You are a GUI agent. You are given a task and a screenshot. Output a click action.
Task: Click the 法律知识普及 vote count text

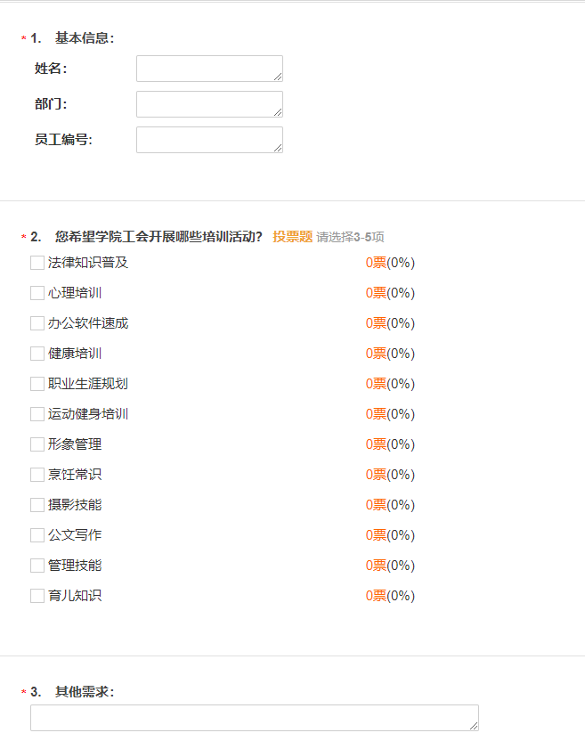coord(390,263)
